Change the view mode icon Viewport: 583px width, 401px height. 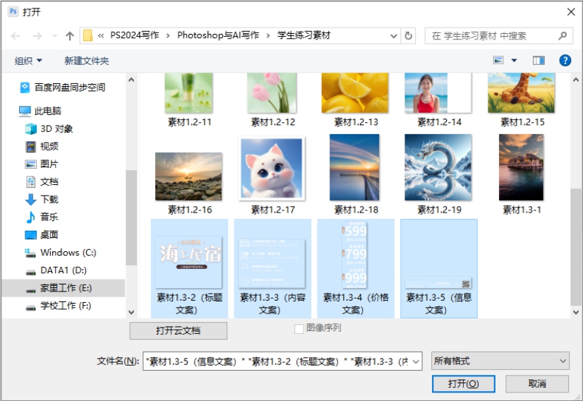tap(498, 60)
